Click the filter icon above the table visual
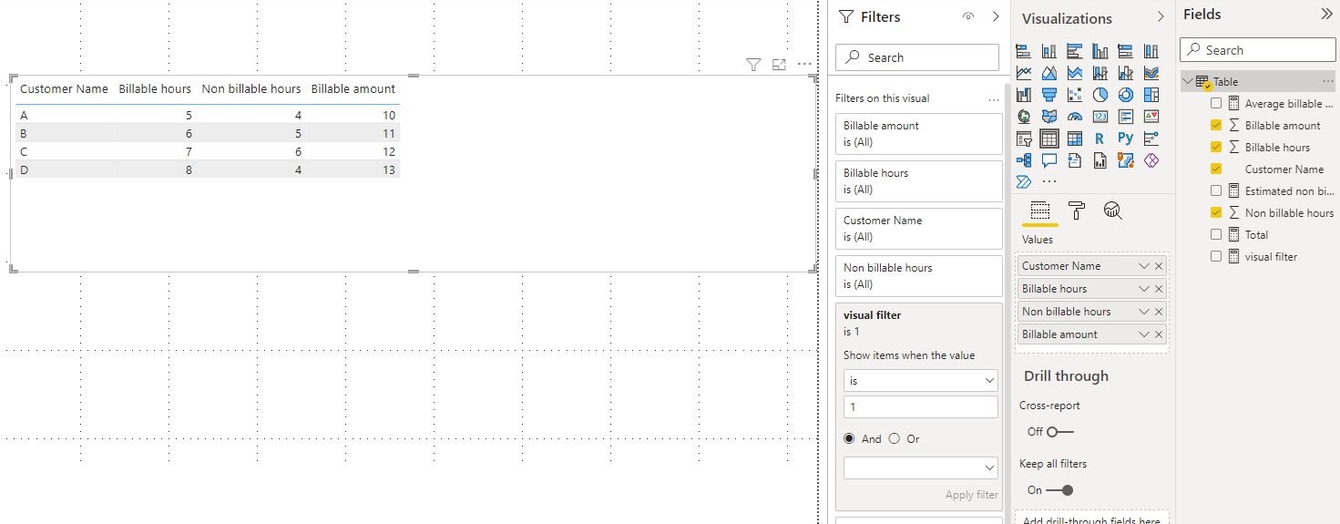This screenshot has width=1340, height=524. click(753, 65)
